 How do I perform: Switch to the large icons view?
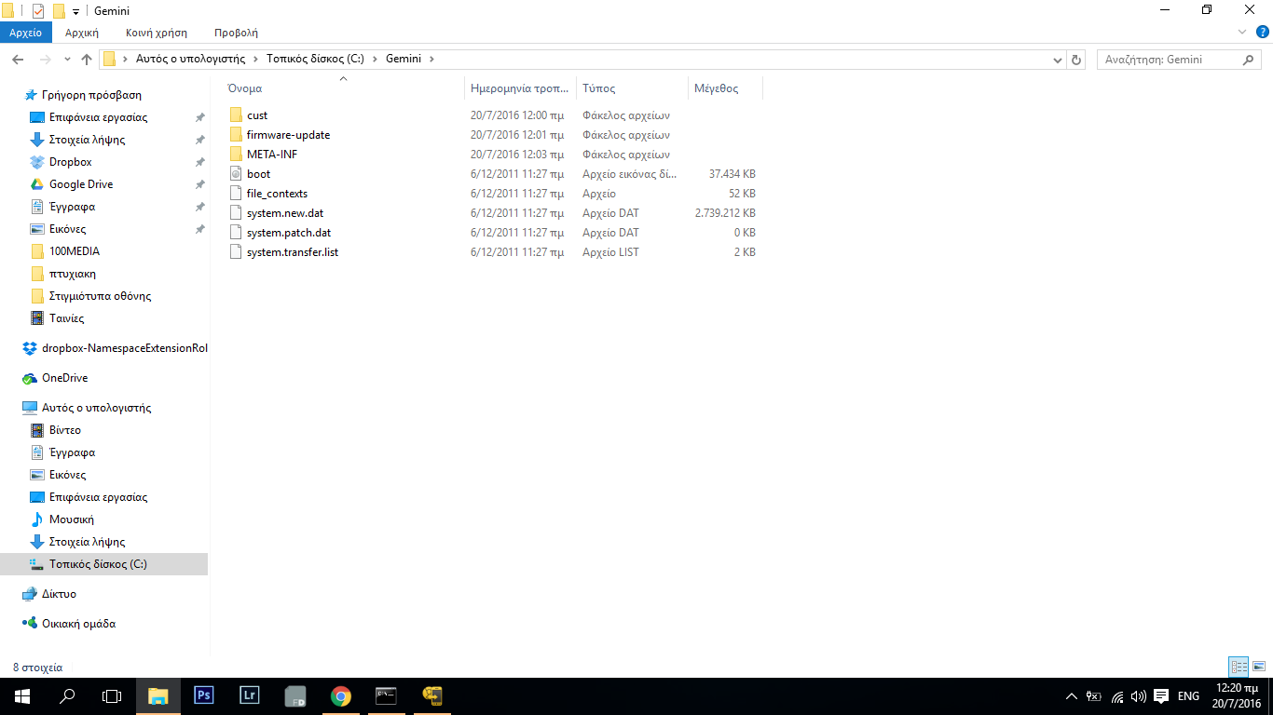coord(1259,667)
